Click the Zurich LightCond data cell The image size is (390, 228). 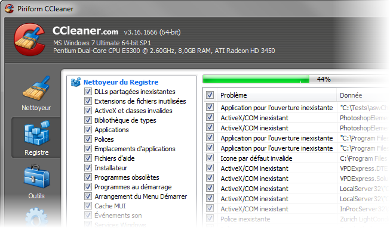click(x=363, y=219)
